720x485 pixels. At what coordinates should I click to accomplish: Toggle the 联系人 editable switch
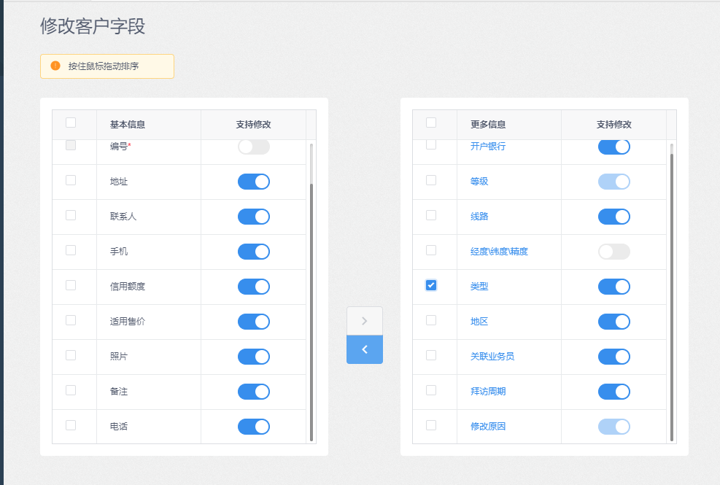coord(253,217)
